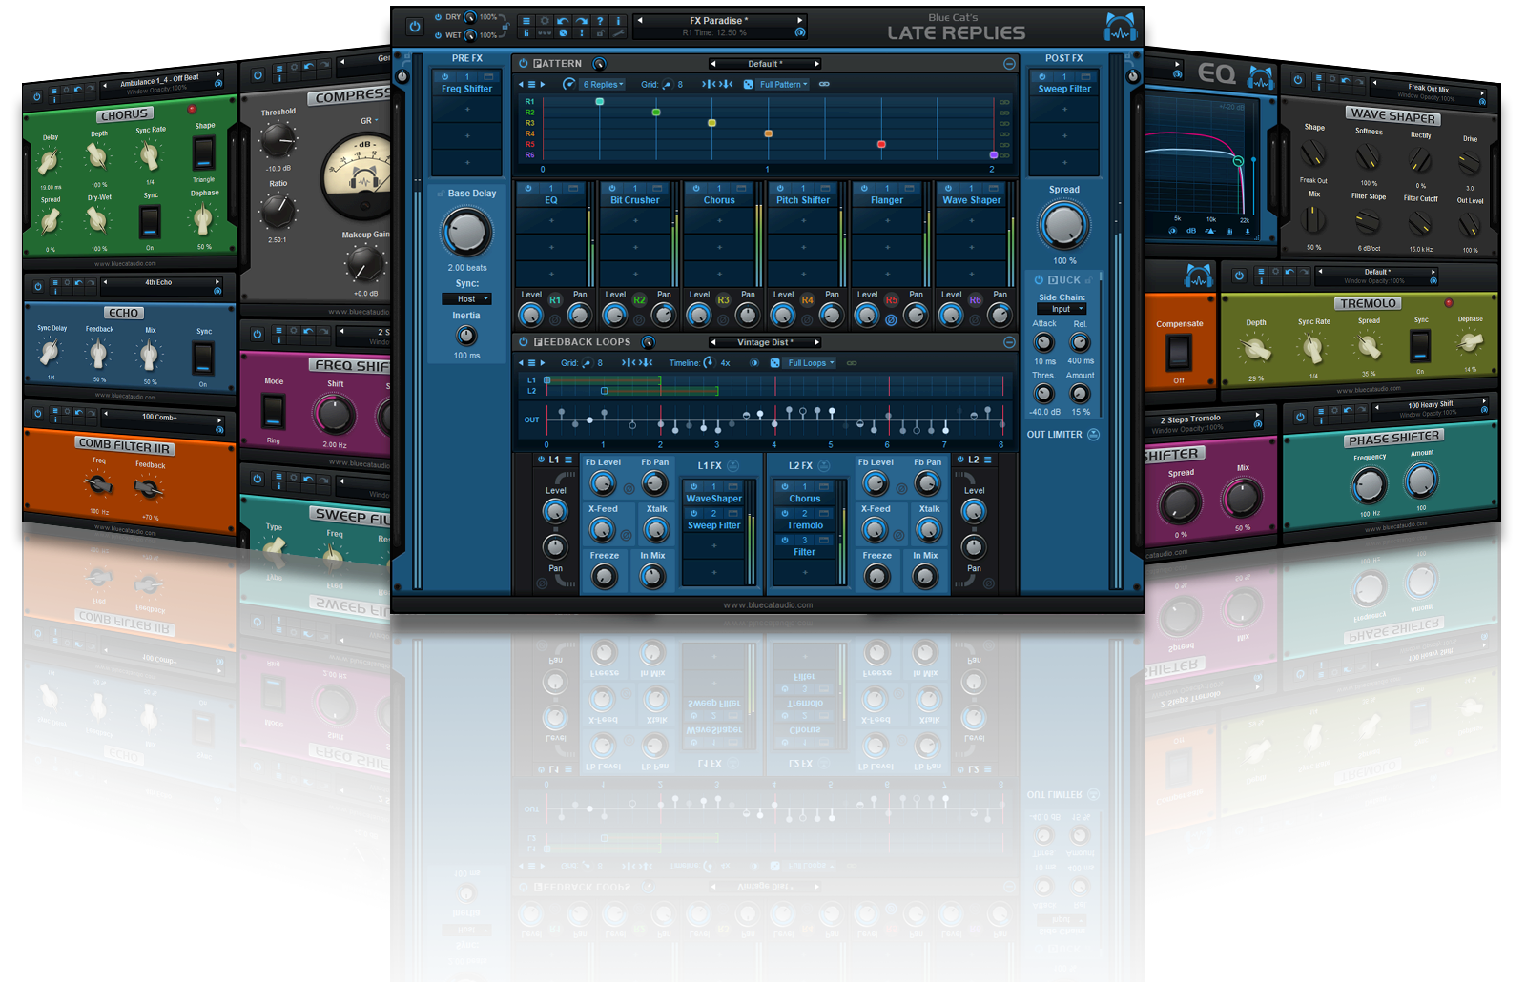
Task: Click the link icon next to Full Pattern
Action: tap(824, 84)
